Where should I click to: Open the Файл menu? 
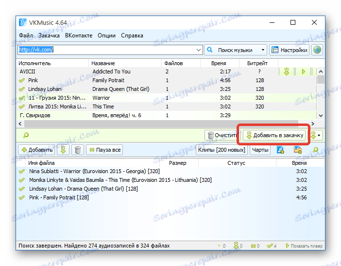tap(26, 35)
